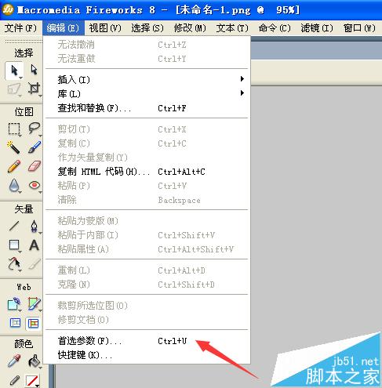Click the Show Slices and Hotspots button
The image size is (382, 388).
tap(33, 324)
